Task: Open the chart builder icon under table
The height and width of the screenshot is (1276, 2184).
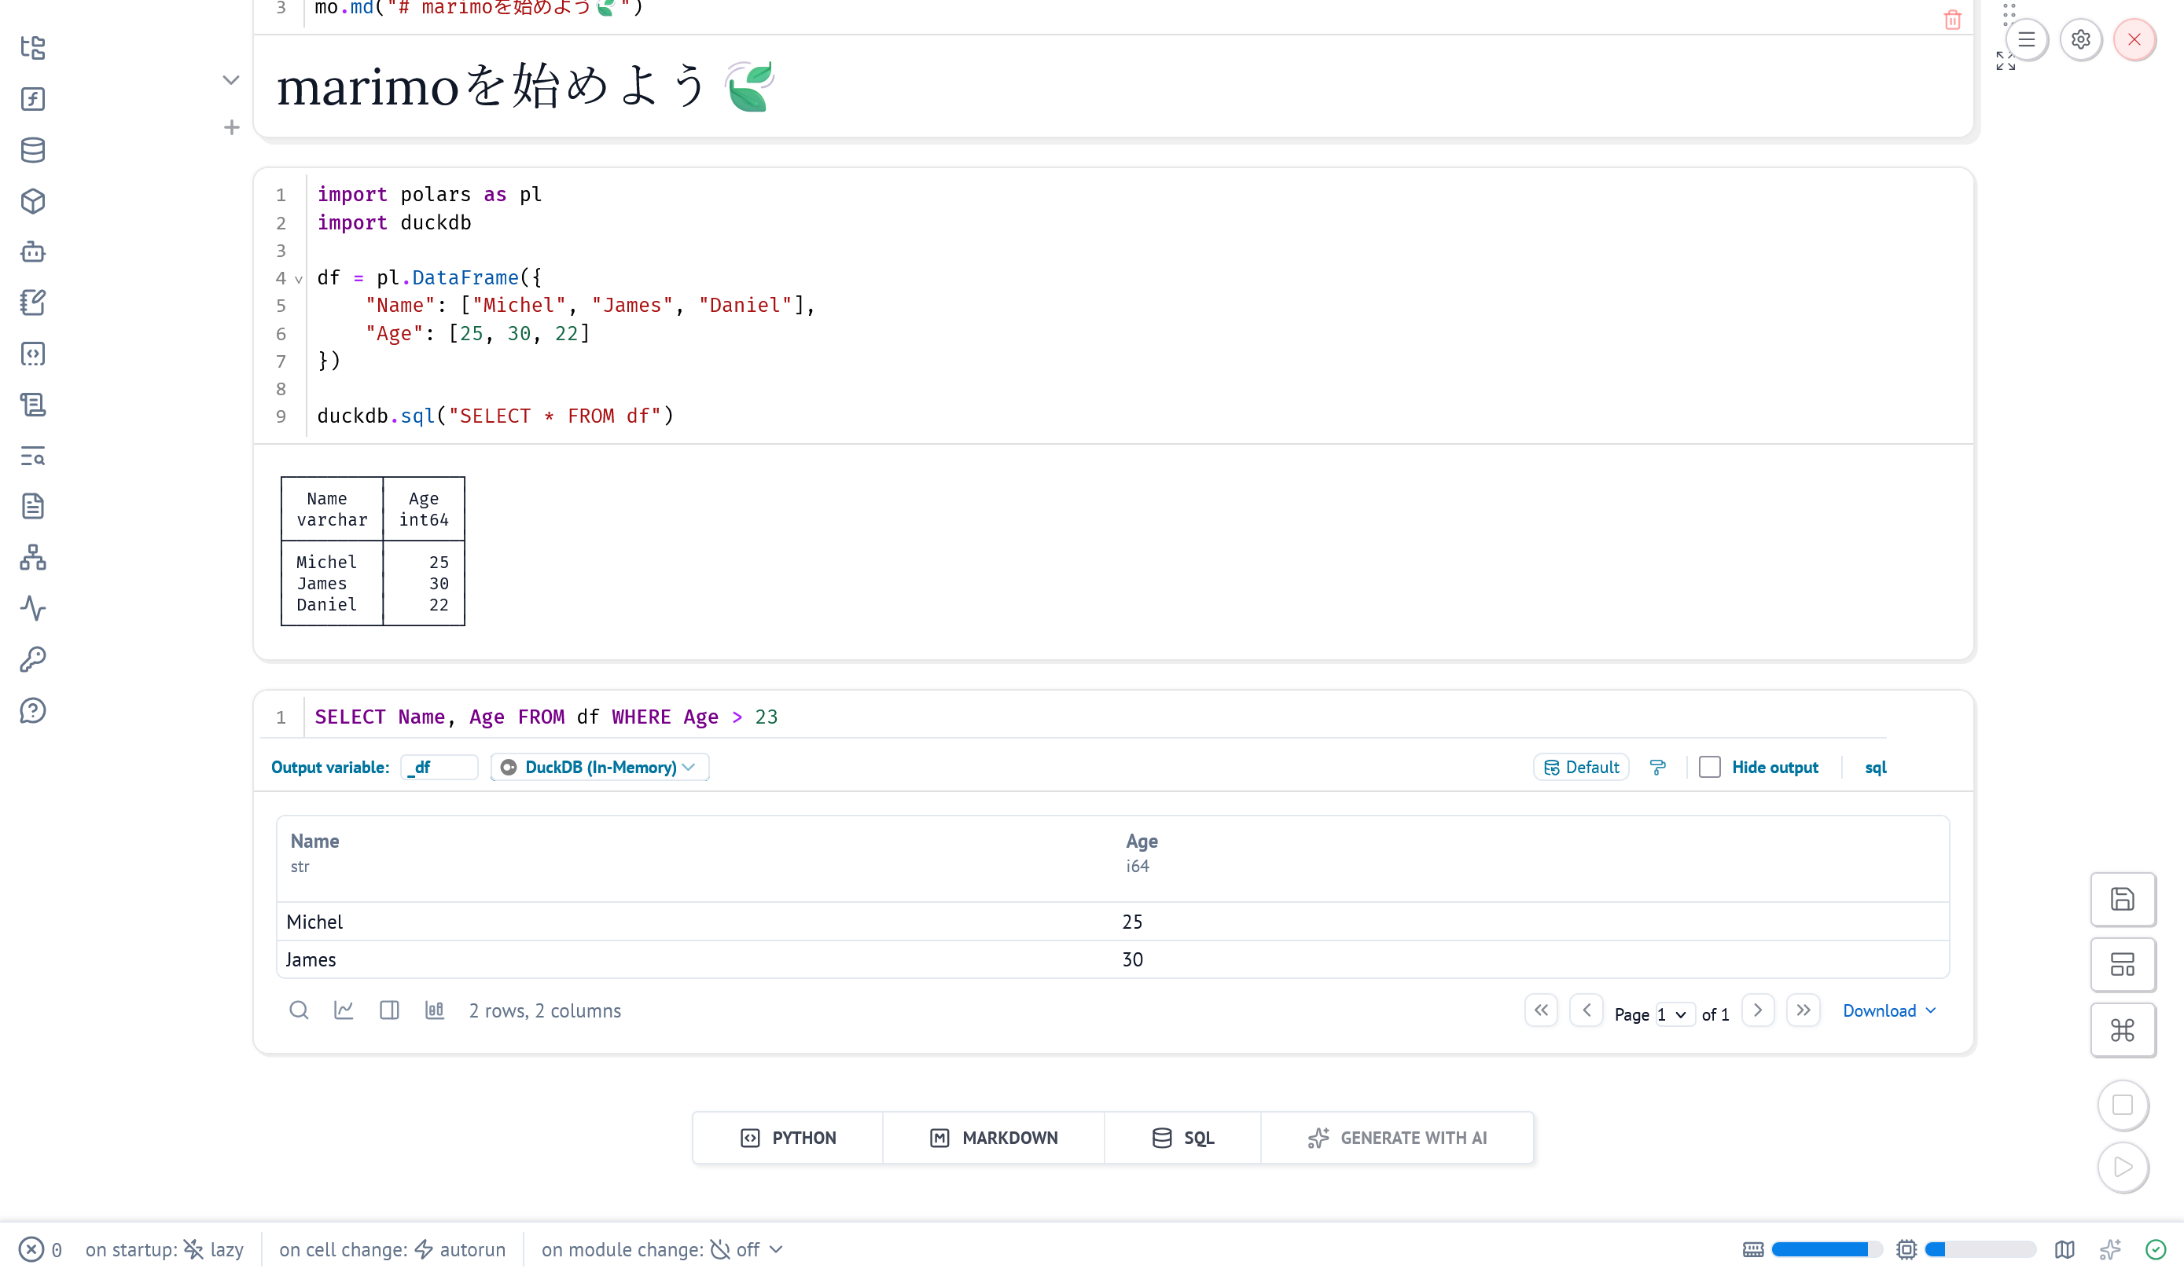Action: coord(344,1010)
